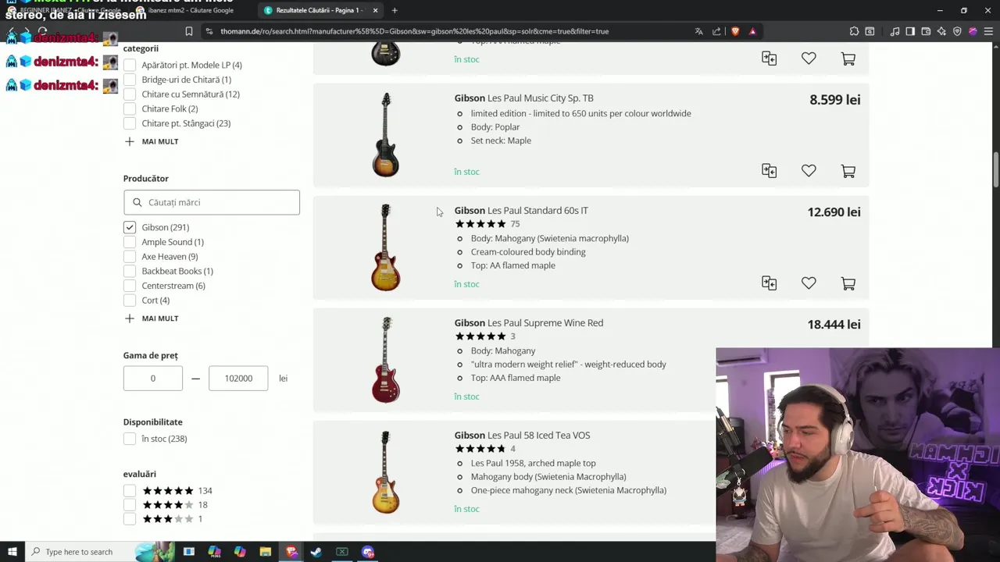Open Discord from the taskbar

pyautogui.click(x=368, y=552)
